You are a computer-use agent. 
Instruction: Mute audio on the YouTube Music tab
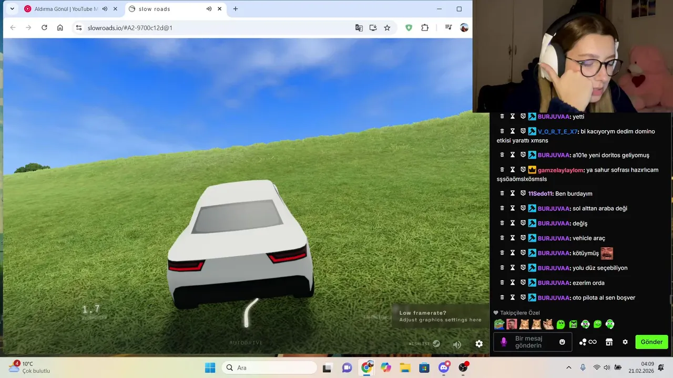click(105, 9)
